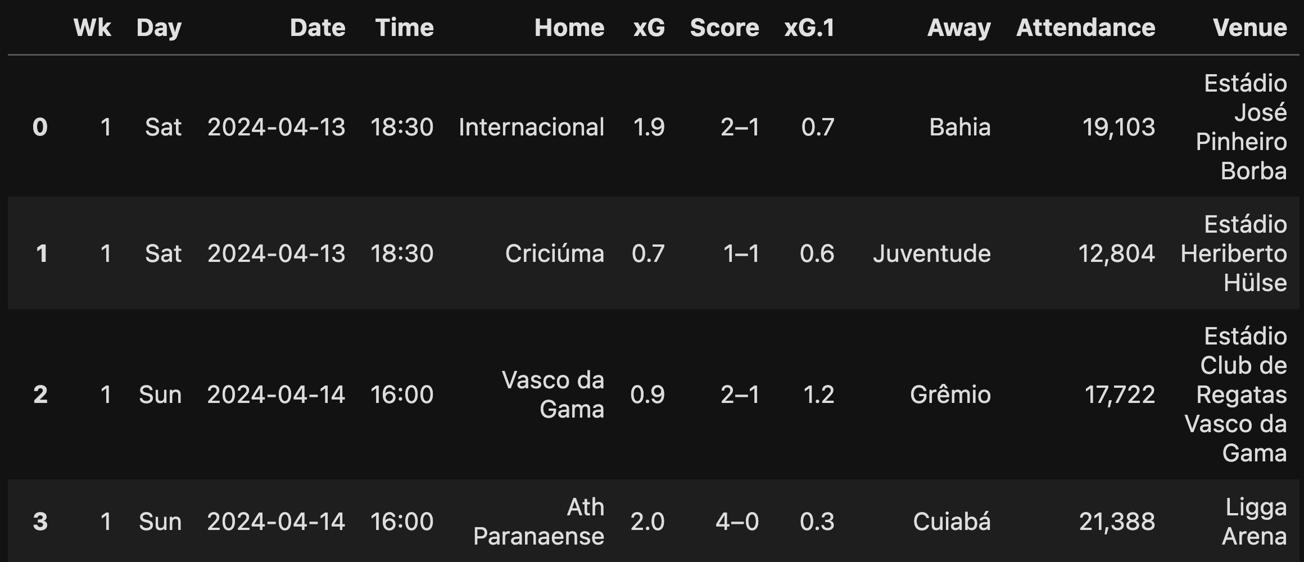Click the attendance value 19,103
The image size is (1304, 562).
point(1119,127)
